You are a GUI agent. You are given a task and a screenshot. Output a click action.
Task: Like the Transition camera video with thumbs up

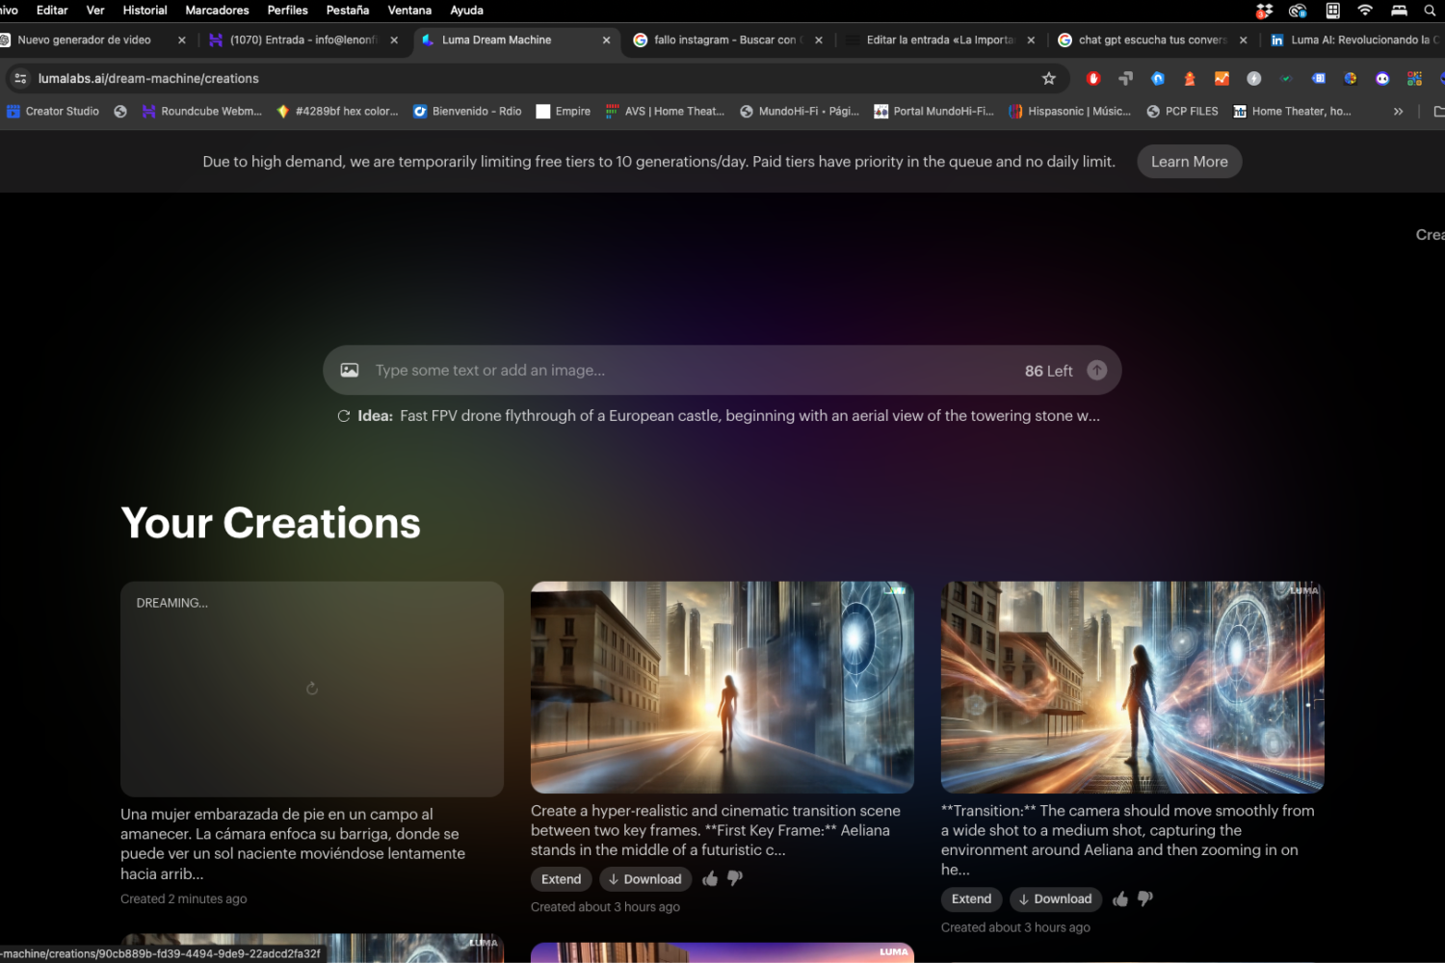[1120, 898]
